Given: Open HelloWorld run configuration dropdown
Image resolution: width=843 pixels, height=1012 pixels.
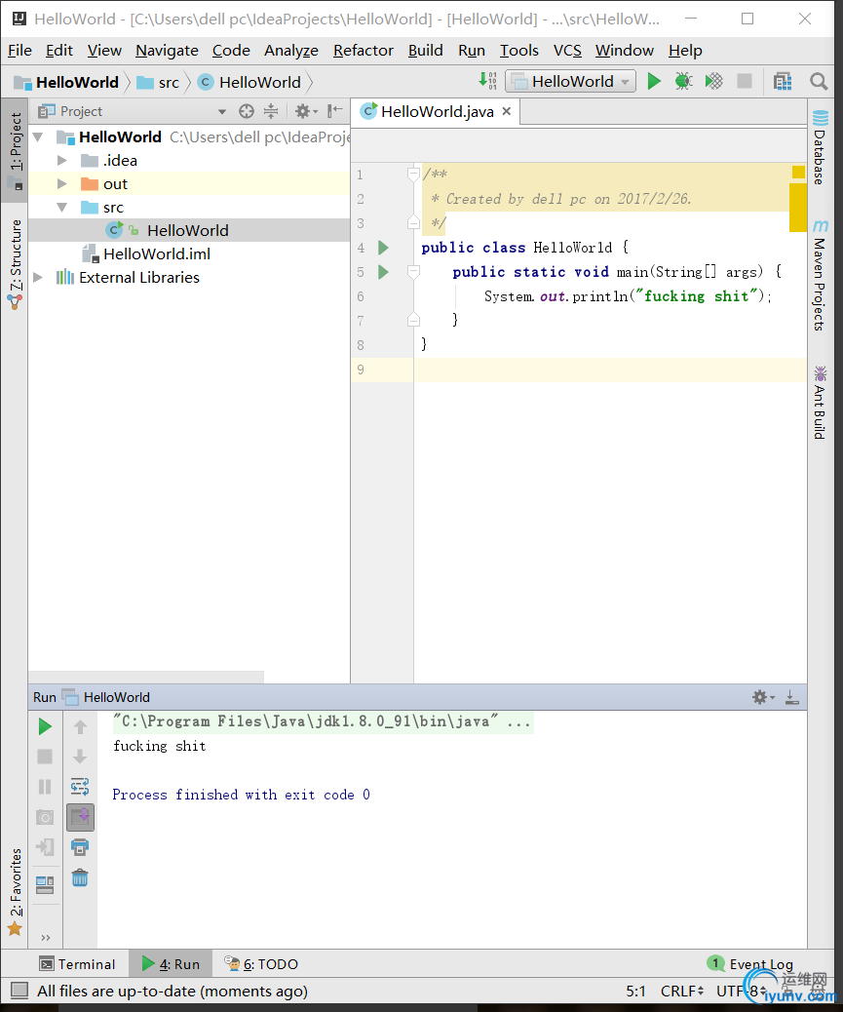Looking at the screenshot, I should pos(571,81).
